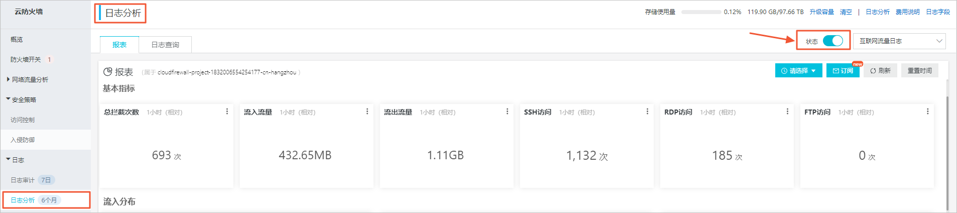Click the 1.11GB outbound traffic value

[x=445, y=155]
